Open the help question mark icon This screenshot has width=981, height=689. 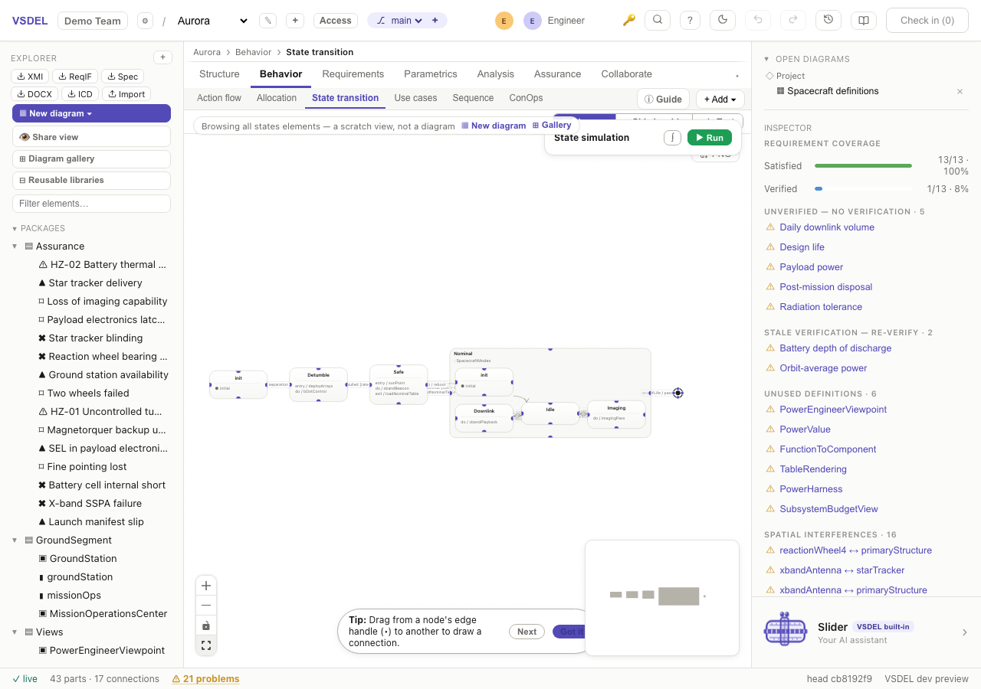pos(691,21)
